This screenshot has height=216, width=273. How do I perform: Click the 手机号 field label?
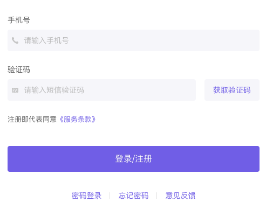pos(19,20)
